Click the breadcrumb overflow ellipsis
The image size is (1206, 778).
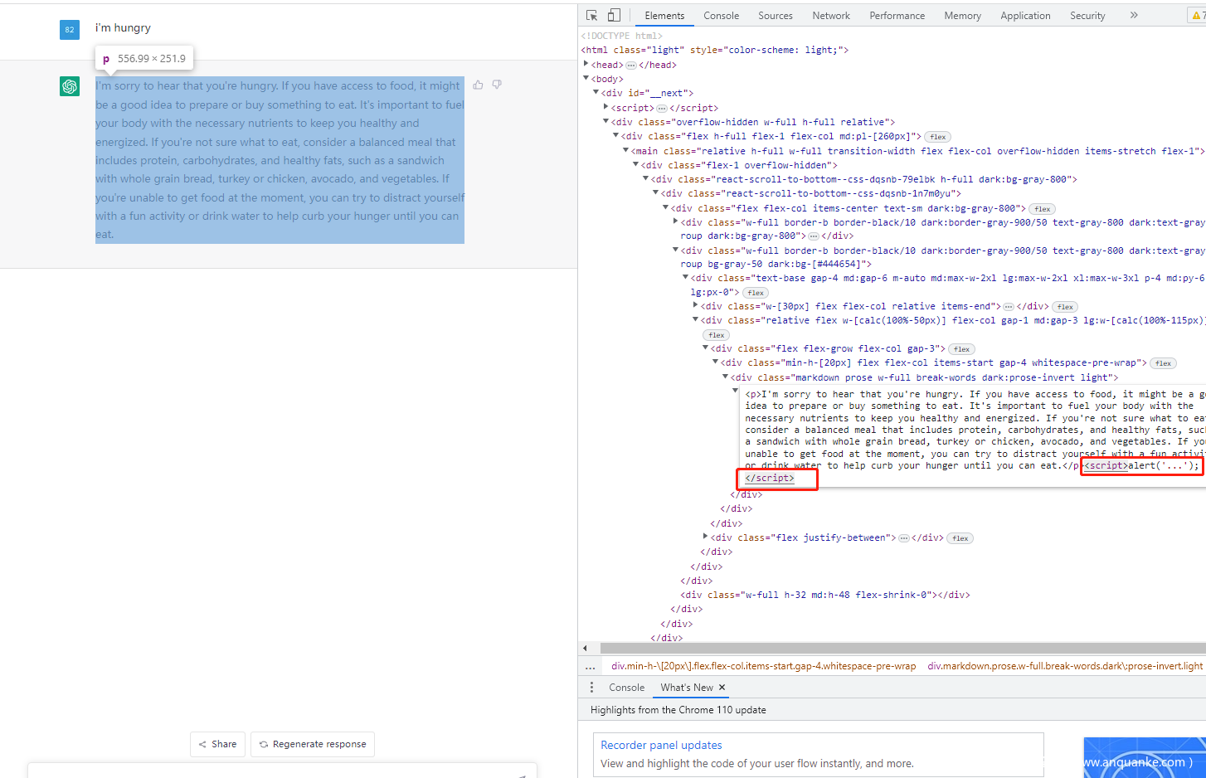pos(590,666)
